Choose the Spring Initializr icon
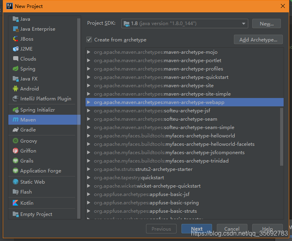This screenshot has height=241, width=292. (16, 110)
